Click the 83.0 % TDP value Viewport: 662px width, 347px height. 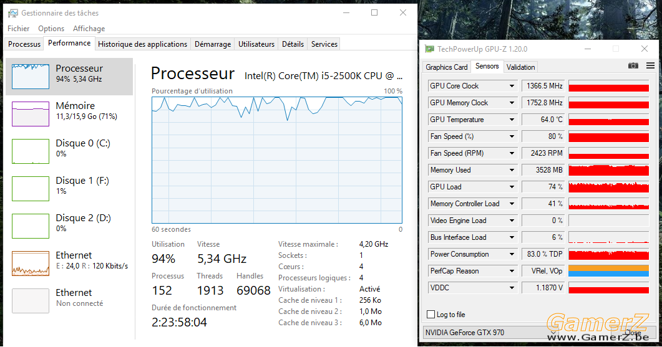[543, 254]
